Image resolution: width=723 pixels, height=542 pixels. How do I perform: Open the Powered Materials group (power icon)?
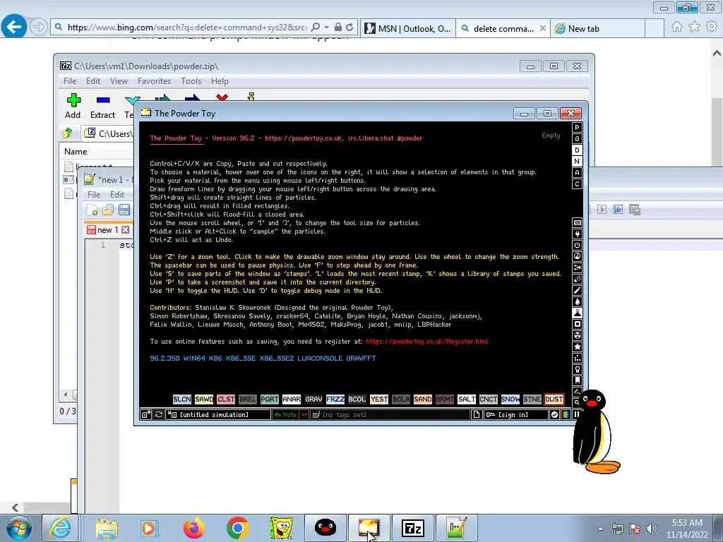pos(577,245)
